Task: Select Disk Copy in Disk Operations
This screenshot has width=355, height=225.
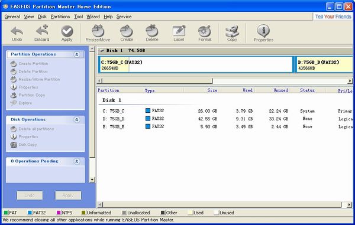Action: pyautogui.click(x=24, y=145)
